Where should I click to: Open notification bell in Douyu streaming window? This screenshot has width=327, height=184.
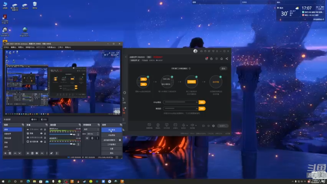222,58
